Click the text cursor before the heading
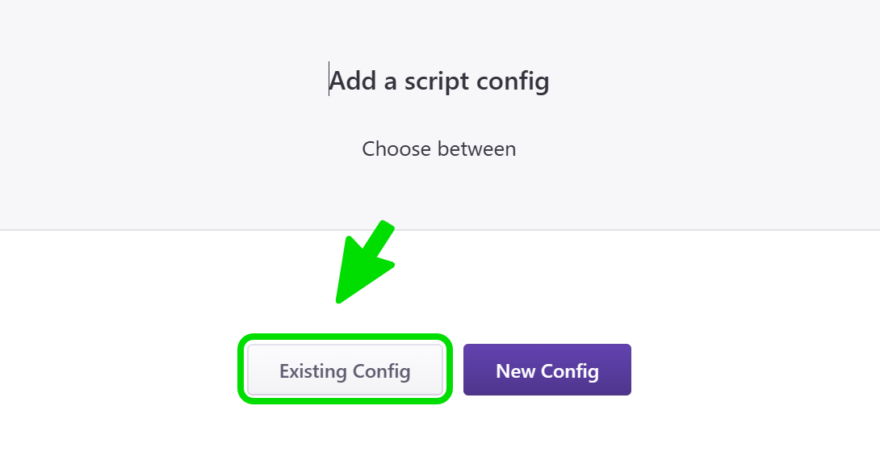The width and height of the screenshot is (880, 452). coord(329,80)
